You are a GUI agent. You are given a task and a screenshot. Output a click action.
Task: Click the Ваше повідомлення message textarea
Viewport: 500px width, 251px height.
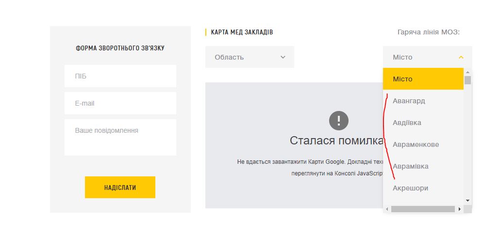pos(120,137)
